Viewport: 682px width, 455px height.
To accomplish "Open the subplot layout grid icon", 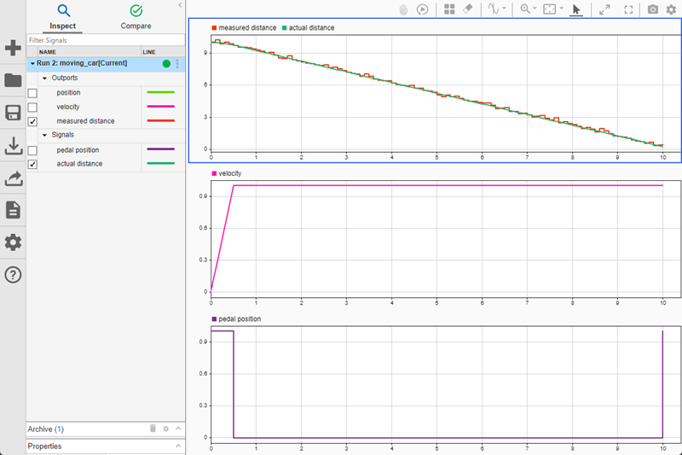I will (x=449, y=9).
